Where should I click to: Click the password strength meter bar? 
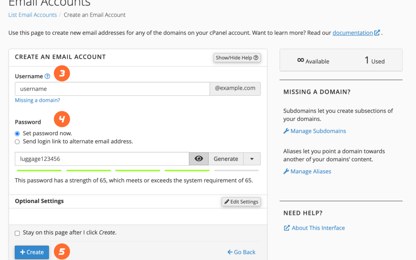(x=138, y=170)
